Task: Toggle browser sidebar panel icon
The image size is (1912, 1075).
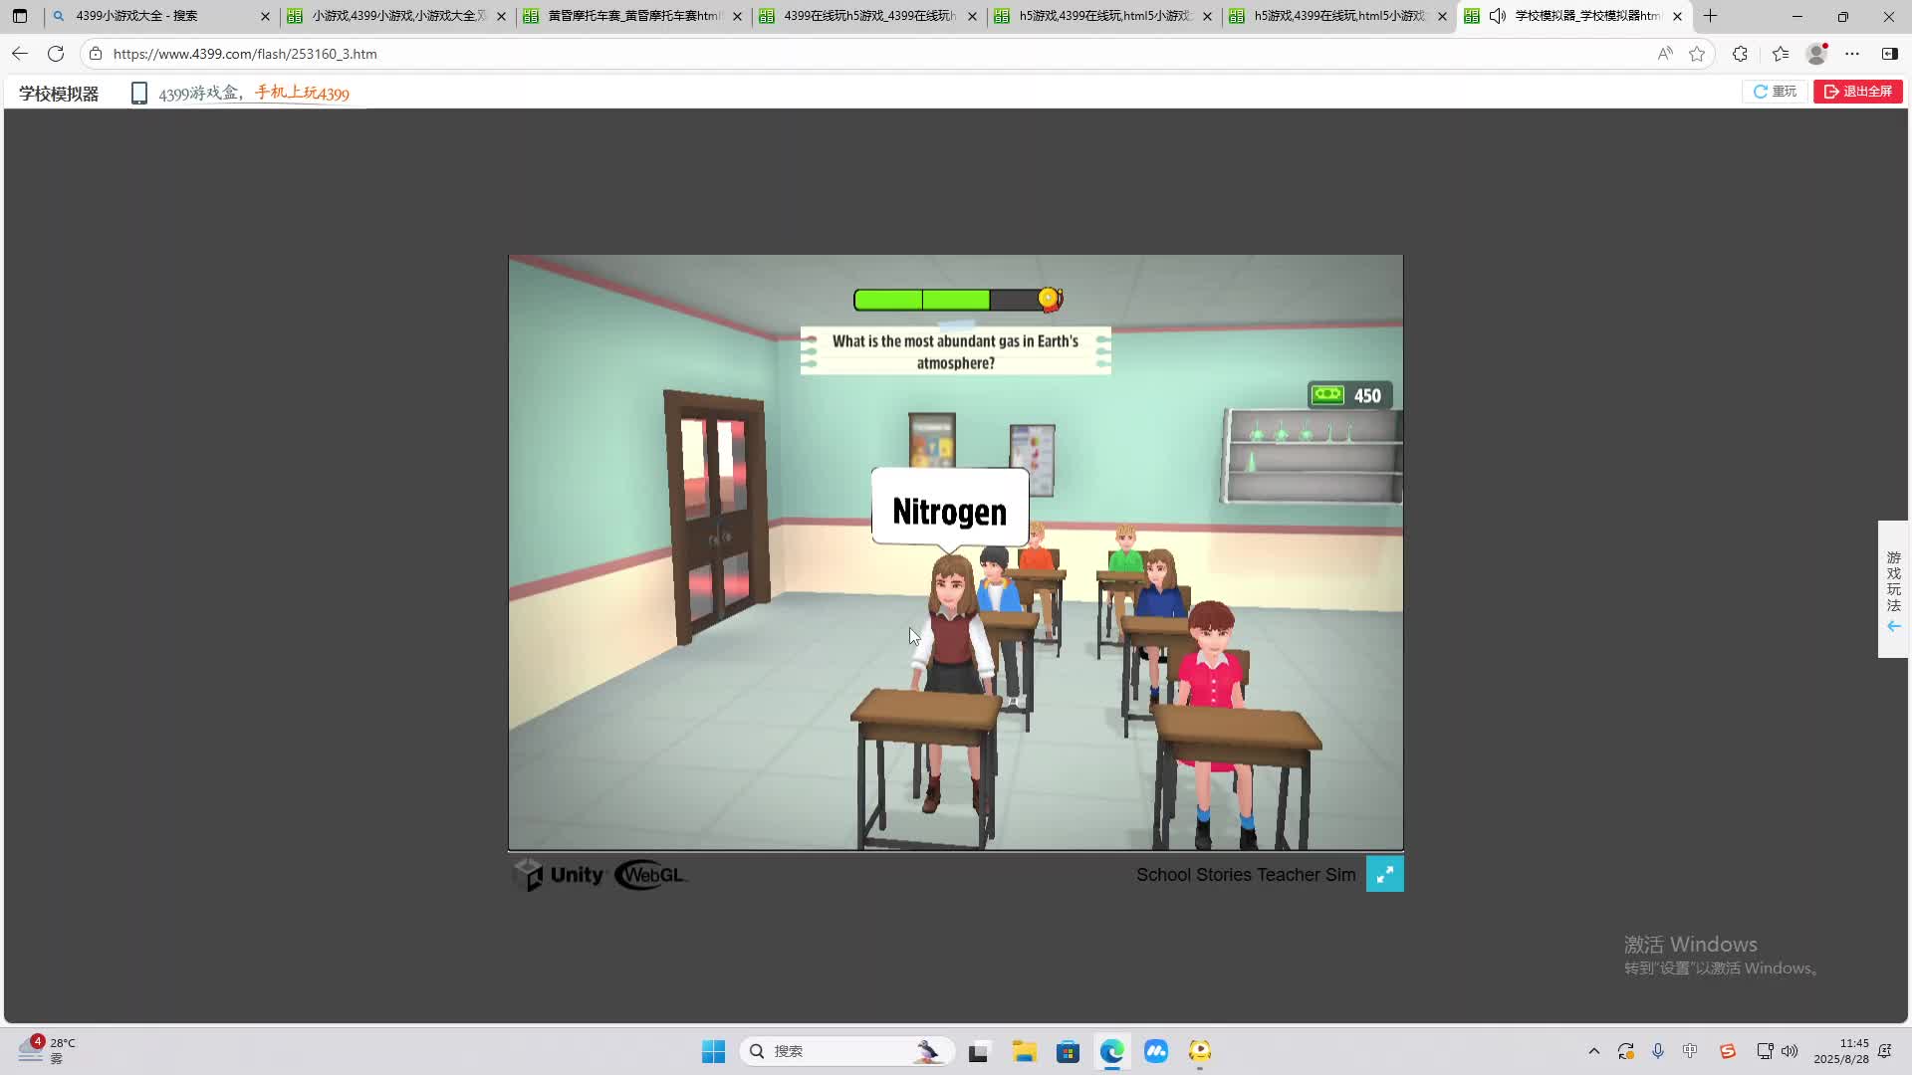Action: (x=1889, y=54)
